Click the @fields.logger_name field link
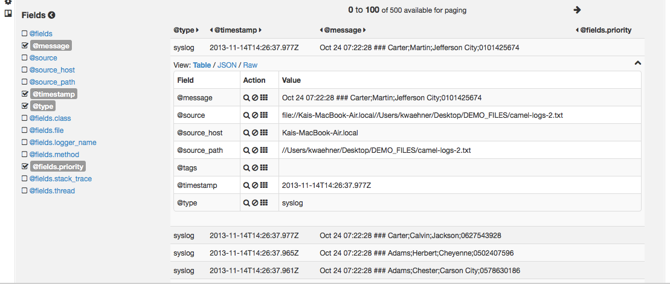Viewport: 670px width, 284px height. click(x=63, y=143)
